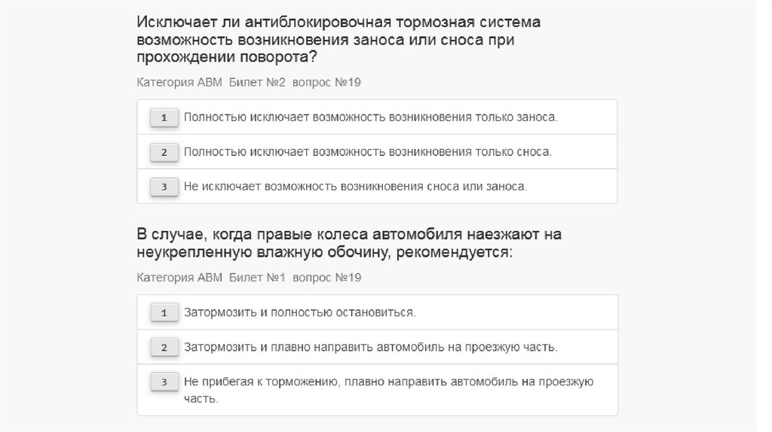The width and height of the screenshot is (772, 432).
Task: Click 'вопрос №19' next to Билет №2
Action: coord(327,82)
